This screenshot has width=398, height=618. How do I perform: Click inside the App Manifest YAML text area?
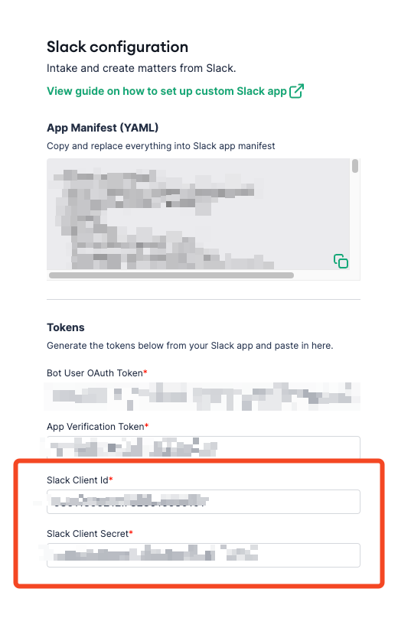point(198,214)
